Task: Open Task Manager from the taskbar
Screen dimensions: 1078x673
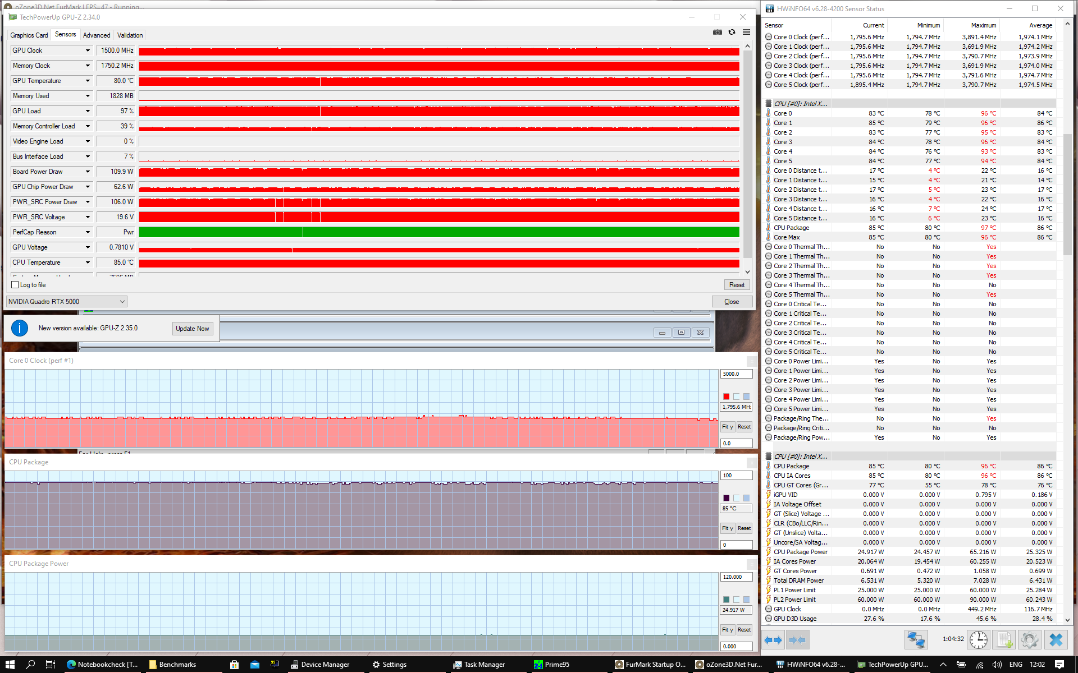Action: coord(479,665)
